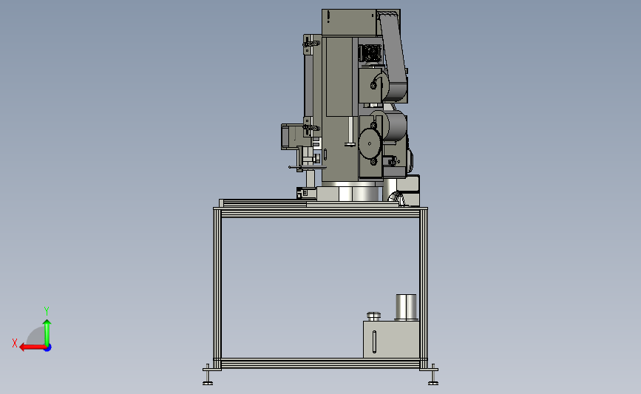The image size is (641, 394).
Task: Select the large round gear disc on machine
Action: [370, 143]
